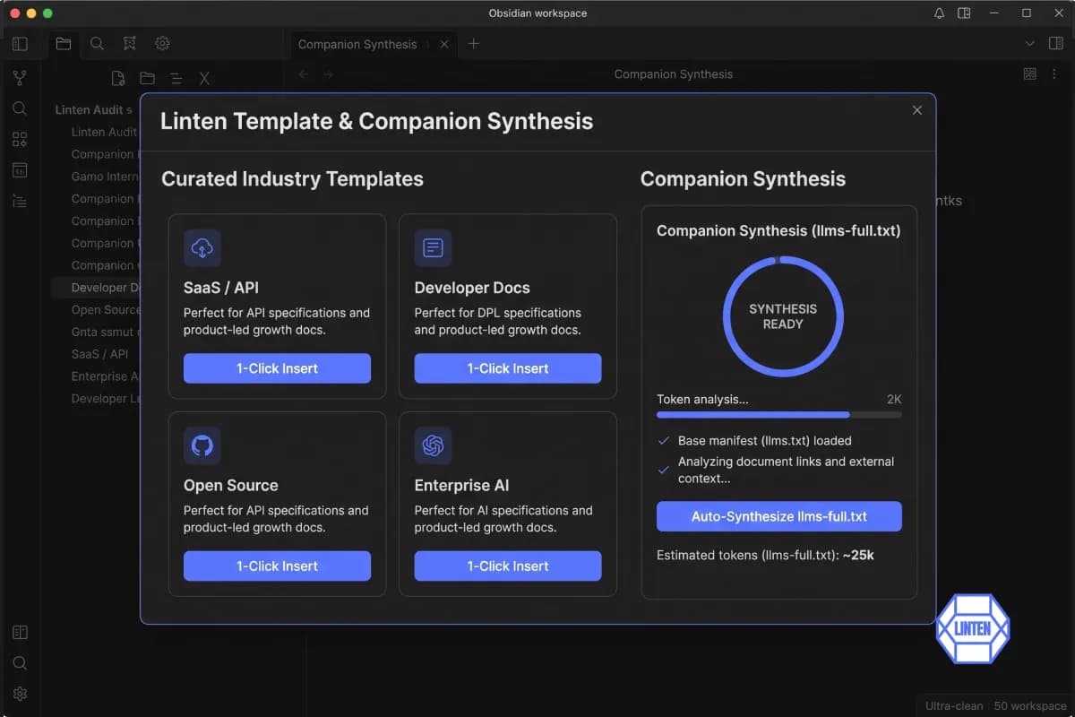Click the search icon above bottom-left settings gear
1075x717 pixels.
tap(20, 663)
